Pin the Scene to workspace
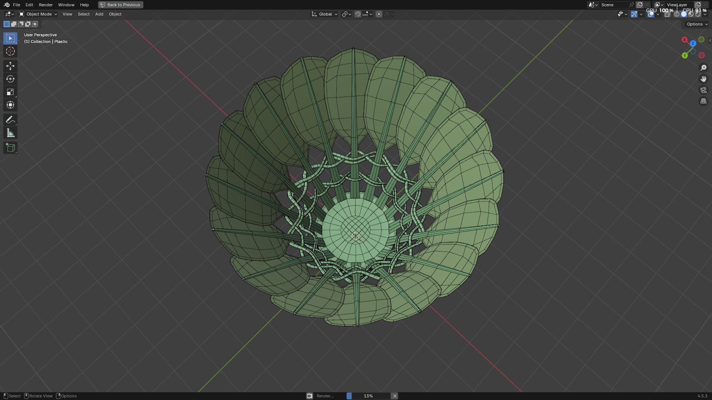Screen dimensions: 712x400 (x=632, y=5)
